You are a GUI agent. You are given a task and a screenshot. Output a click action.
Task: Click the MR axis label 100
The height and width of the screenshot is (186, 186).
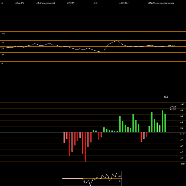pos(182,105)
